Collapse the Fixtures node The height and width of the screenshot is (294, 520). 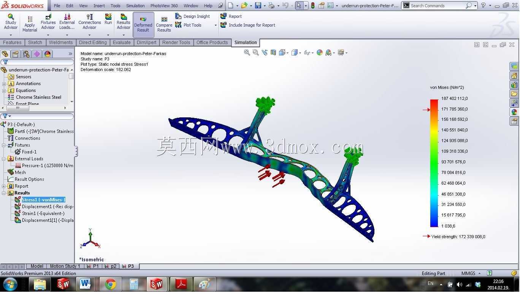pos(4,145)
